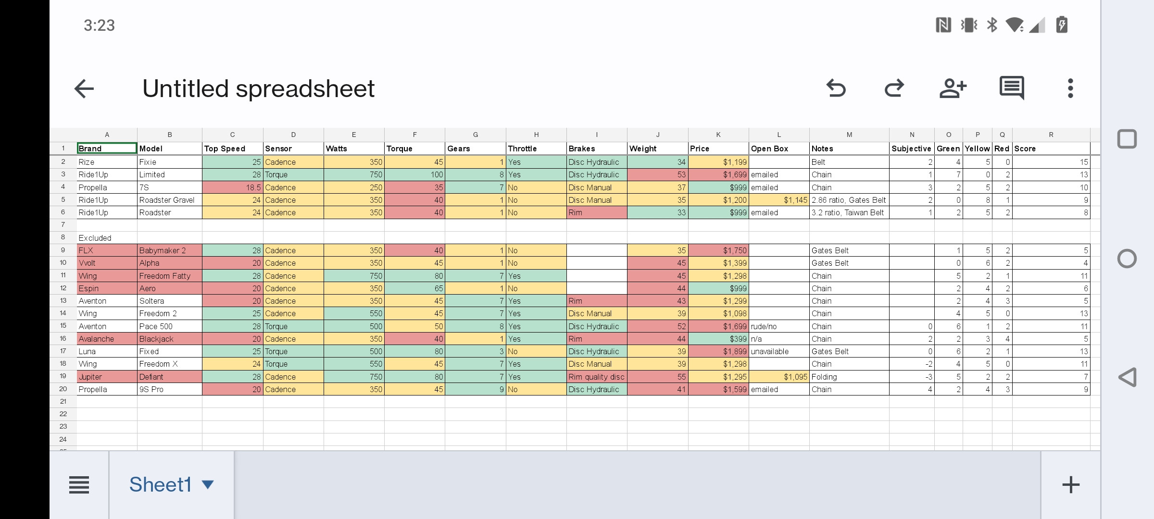Tap Android home circle button
Viewport: 1154px width, 519px height.
click(1127, 259)
